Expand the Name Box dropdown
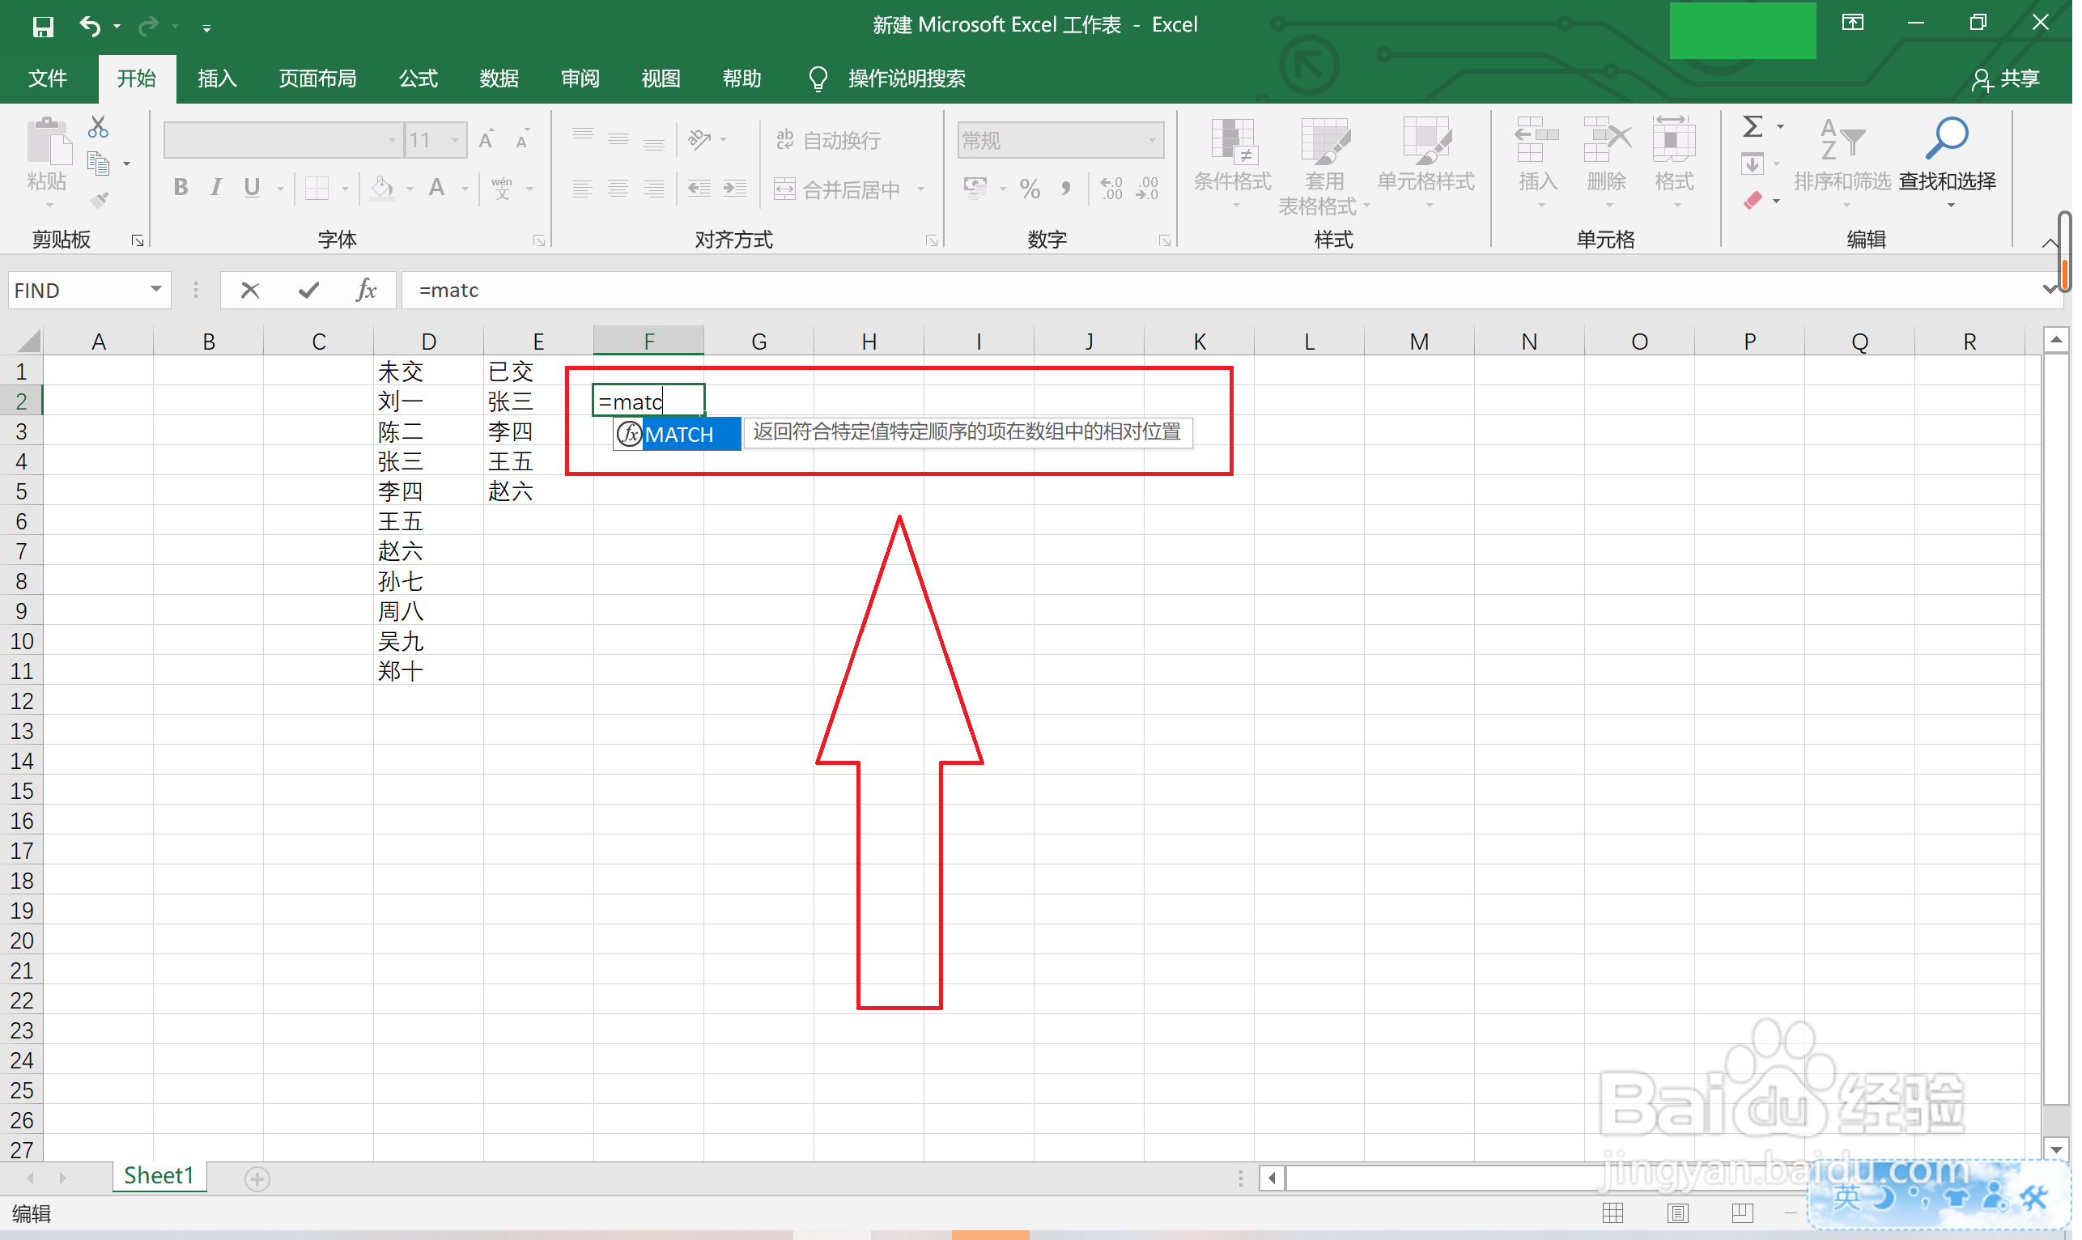 [x=156, y=290]
